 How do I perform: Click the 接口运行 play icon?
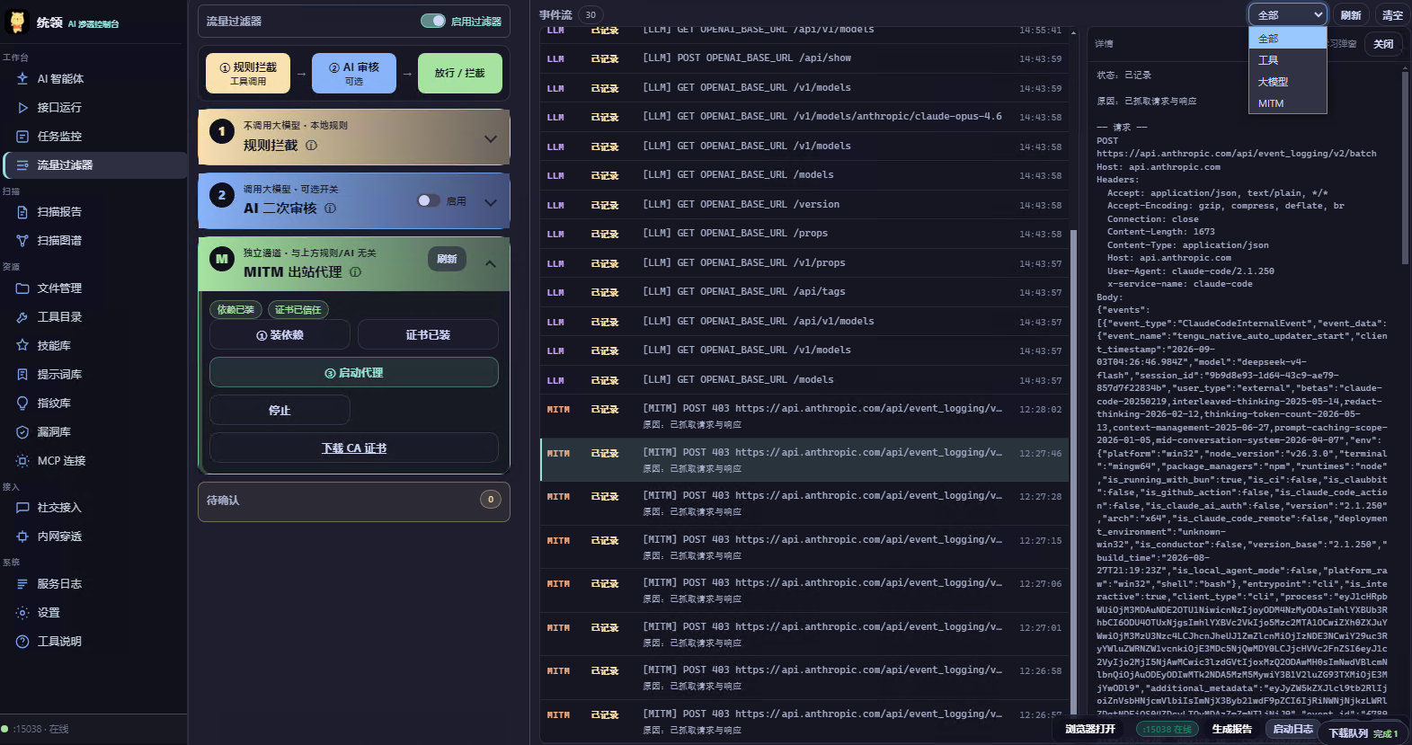(22, 108)
